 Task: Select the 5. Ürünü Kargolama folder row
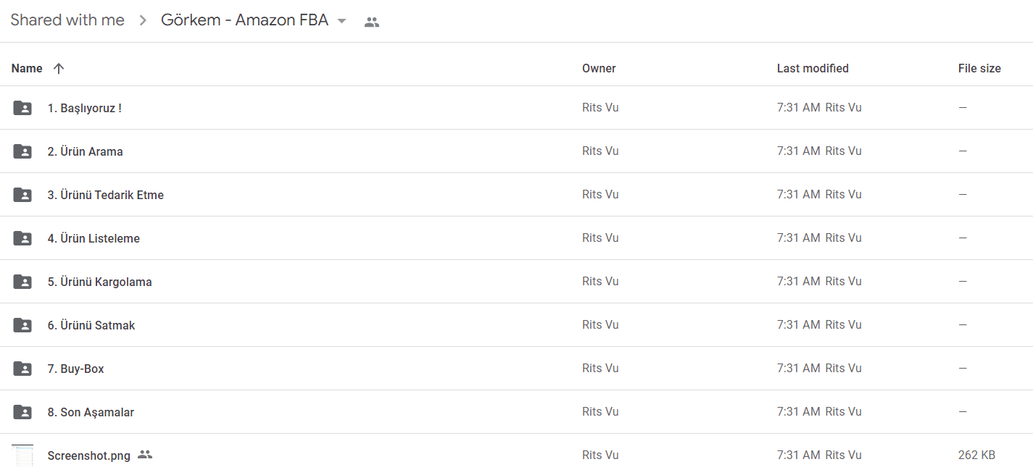coord(516,282)
